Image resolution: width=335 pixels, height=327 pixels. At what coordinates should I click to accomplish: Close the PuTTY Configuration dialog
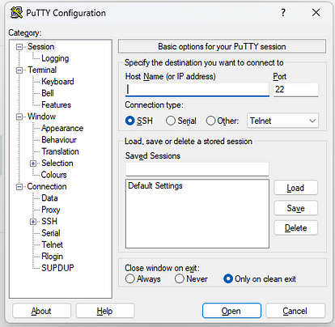[x=316, y=12]
